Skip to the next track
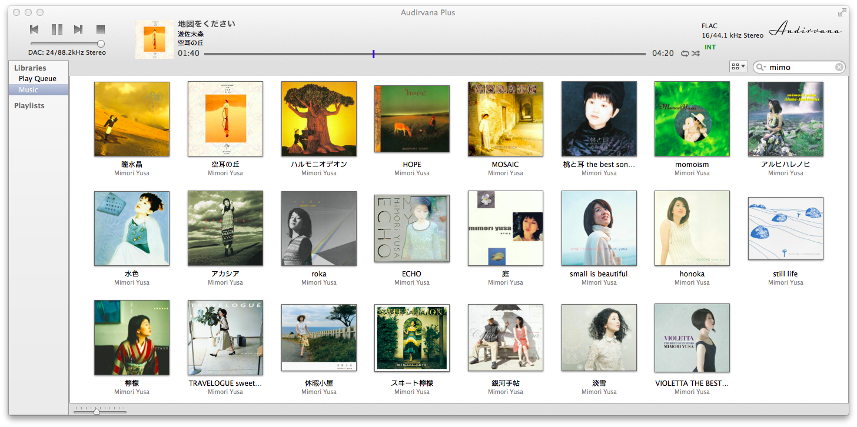Screen dimensions: 857x427 tap(78, 29)
